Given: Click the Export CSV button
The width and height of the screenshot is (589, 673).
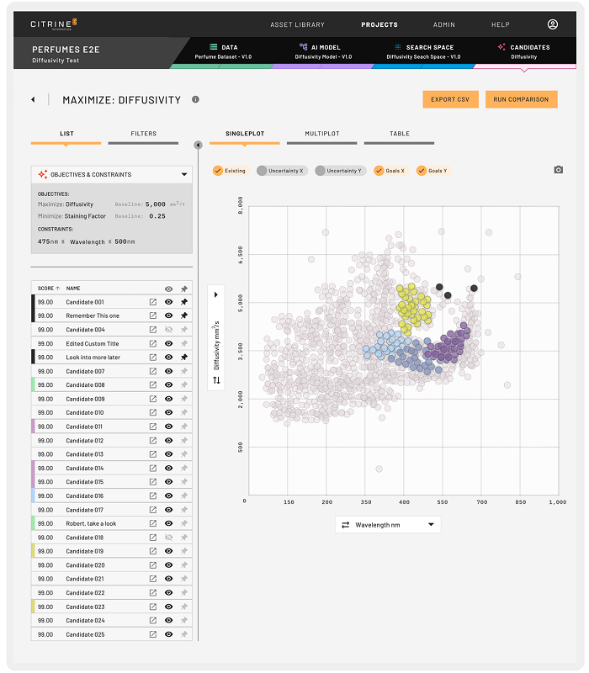Looking at the screenshot, I should click(x=450, y=99).
